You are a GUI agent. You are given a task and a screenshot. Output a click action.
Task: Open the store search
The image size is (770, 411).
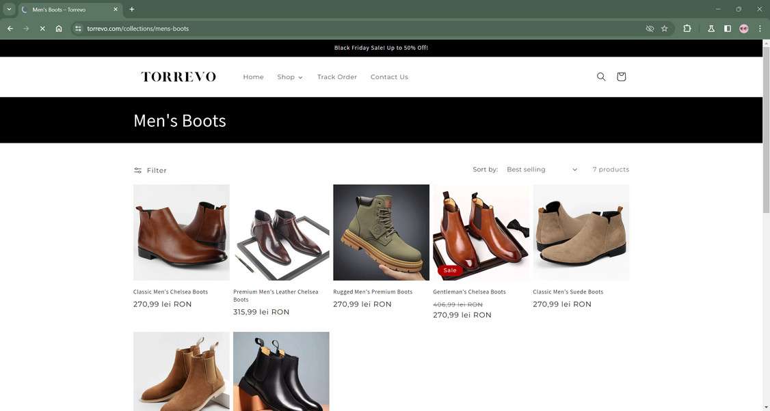coord(600,76)
